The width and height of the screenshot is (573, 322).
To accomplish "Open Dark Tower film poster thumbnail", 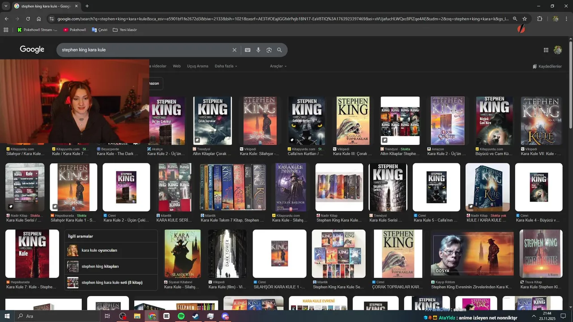I will pos(227,254).
